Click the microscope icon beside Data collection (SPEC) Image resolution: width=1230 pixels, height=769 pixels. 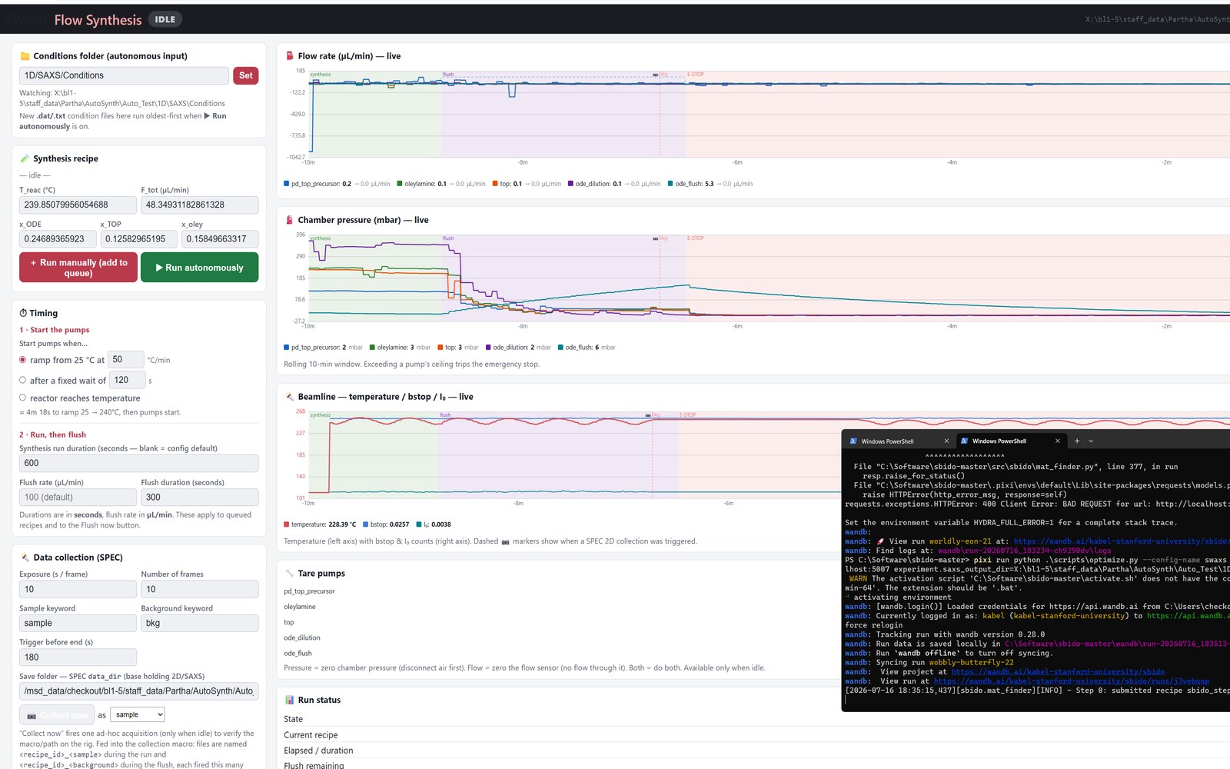tap(25, 558)
